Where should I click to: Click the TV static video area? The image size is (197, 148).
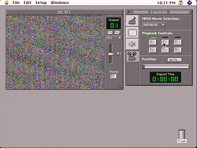55,52
